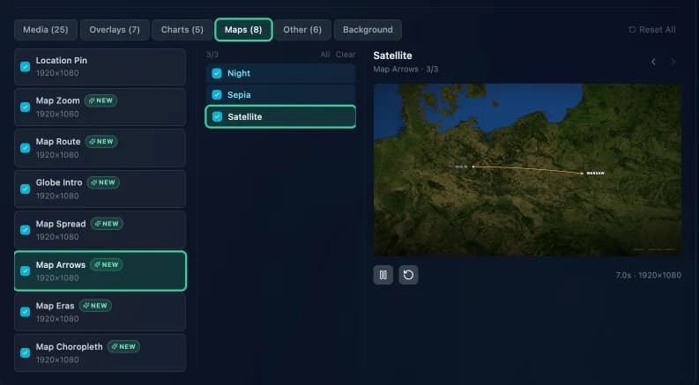Click the satellite map preview image
Screen dimensions: 699x385
(x=527, y=170)
